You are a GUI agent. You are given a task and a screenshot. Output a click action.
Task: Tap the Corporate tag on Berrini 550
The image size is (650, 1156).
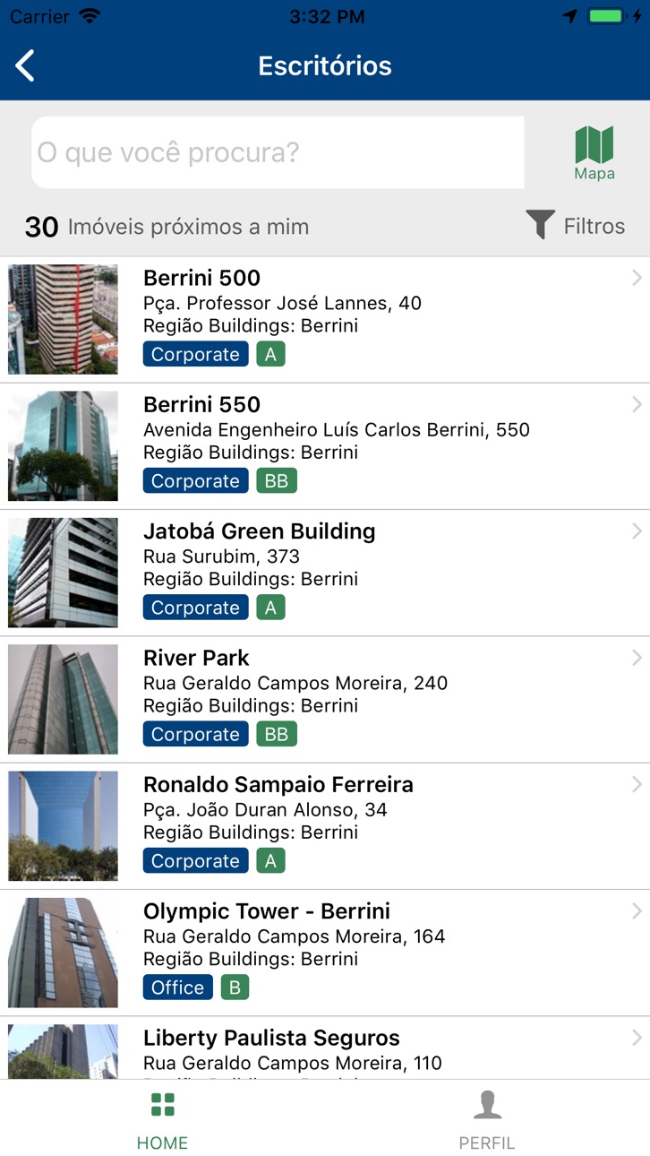195,481
